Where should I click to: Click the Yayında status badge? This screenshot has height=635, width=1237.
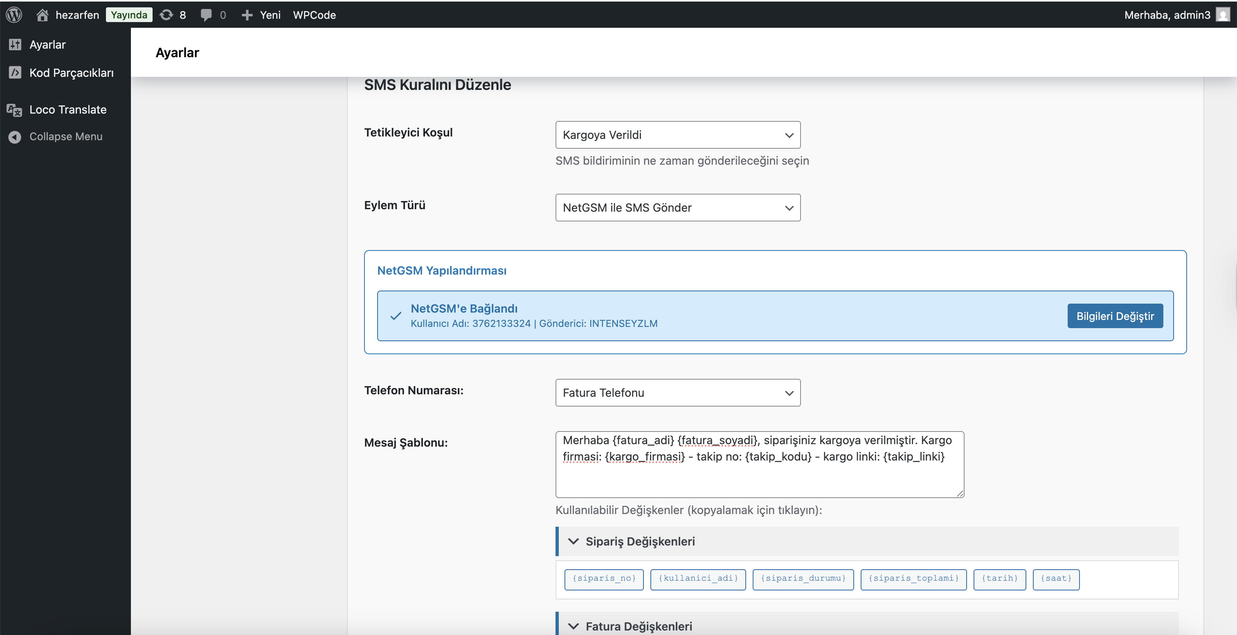(129, 15)
